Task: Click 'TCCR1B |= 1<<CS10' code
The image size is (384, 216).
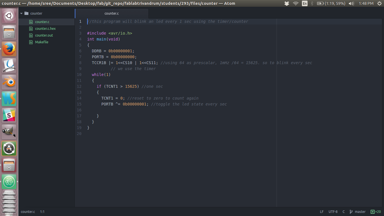Action: click(112, 63)
